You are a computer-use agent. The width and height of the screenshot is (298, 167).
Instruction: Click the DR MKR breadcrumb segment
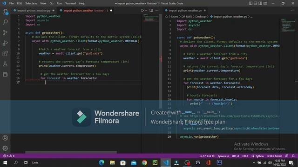tap(187, 17)
